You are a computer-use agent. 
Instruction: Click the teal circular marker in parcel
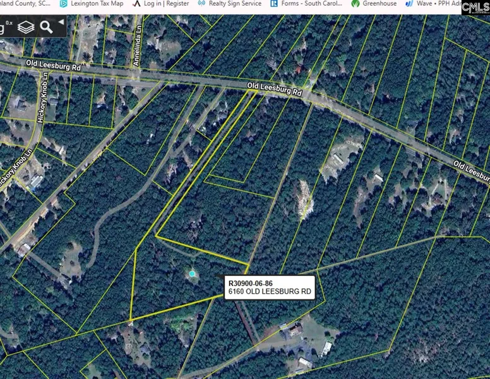[192, 274]
